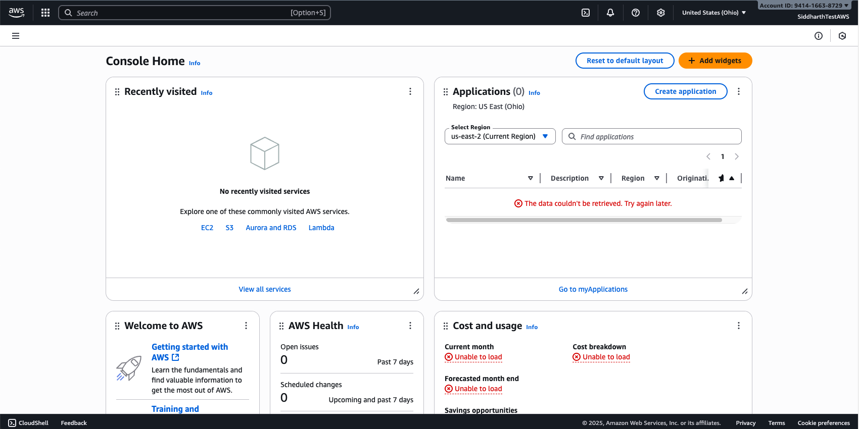Click the Add widgets button
Screen dimensions: 859x429
[x=715, y=61]
